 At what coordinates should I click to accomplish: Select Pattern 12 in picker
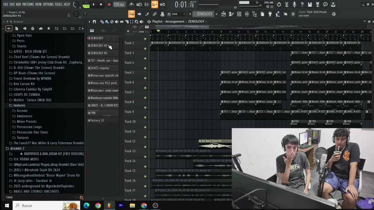click(x=103, y=120)
